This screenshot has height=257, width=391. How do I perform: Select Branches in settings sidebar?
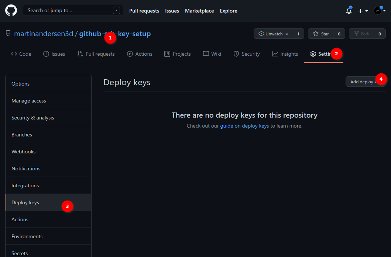pyautogui.click(x=48, y=135)
